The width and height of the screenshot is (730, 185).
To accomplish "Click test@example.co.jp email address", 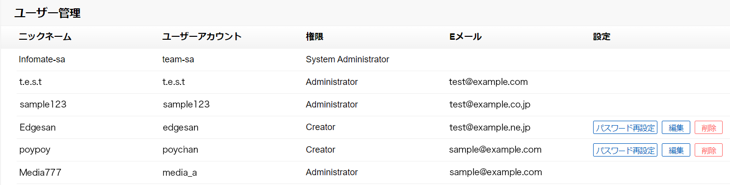I will point(490,105).
